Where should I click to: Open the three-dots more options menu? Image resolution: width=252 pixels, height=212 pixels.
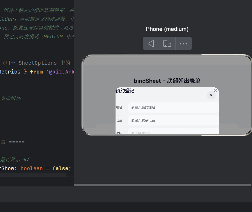[183, 43]
